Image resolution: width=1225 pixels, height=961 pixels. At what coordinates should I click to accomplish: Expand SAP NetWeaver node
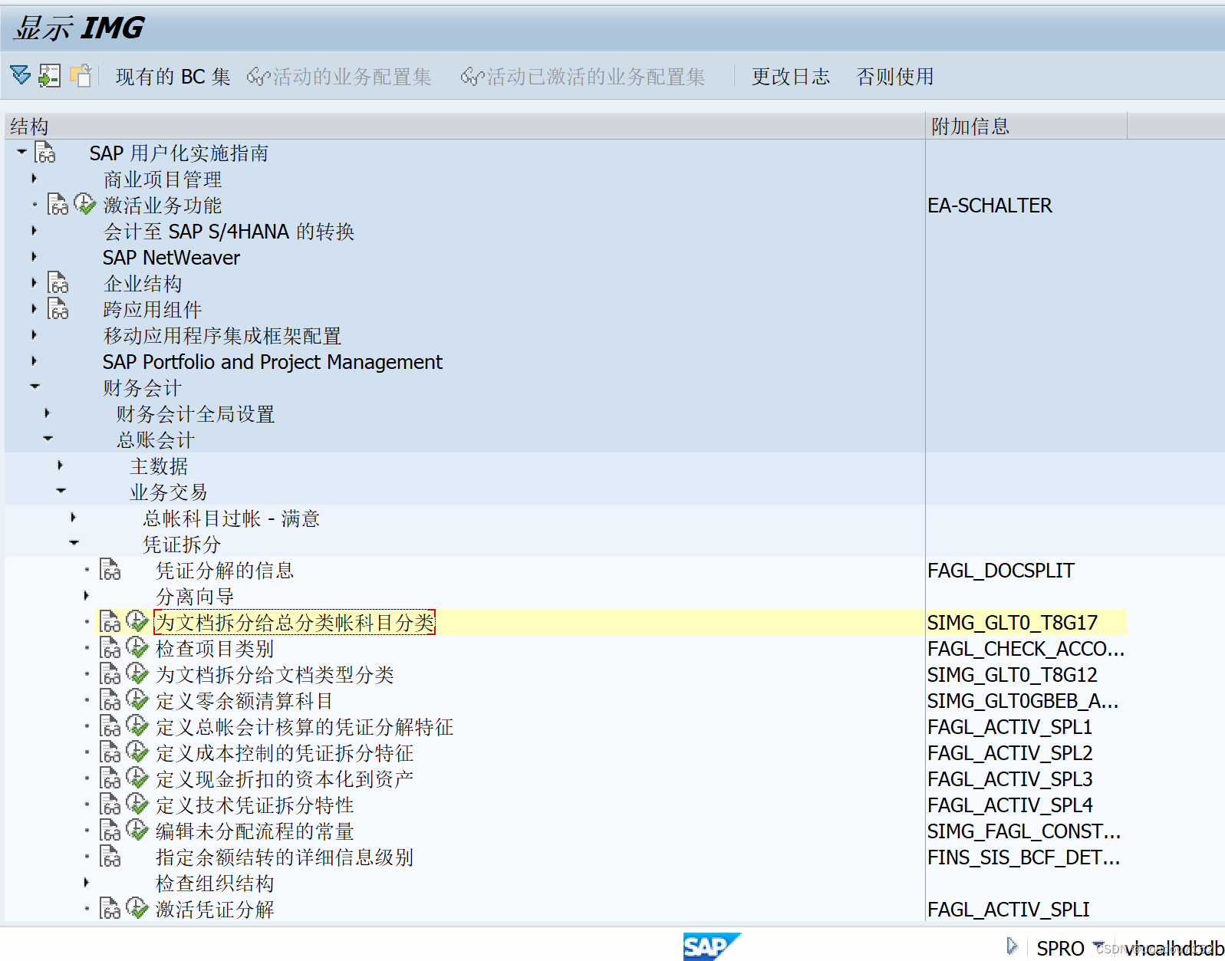34,257
